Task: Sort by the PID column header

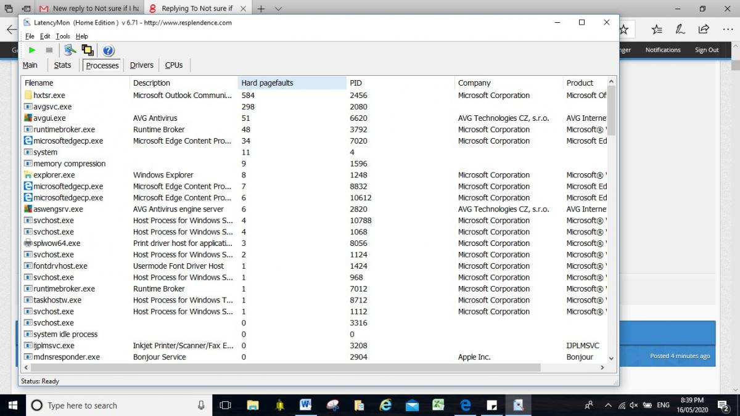Action: pos(401,83)
